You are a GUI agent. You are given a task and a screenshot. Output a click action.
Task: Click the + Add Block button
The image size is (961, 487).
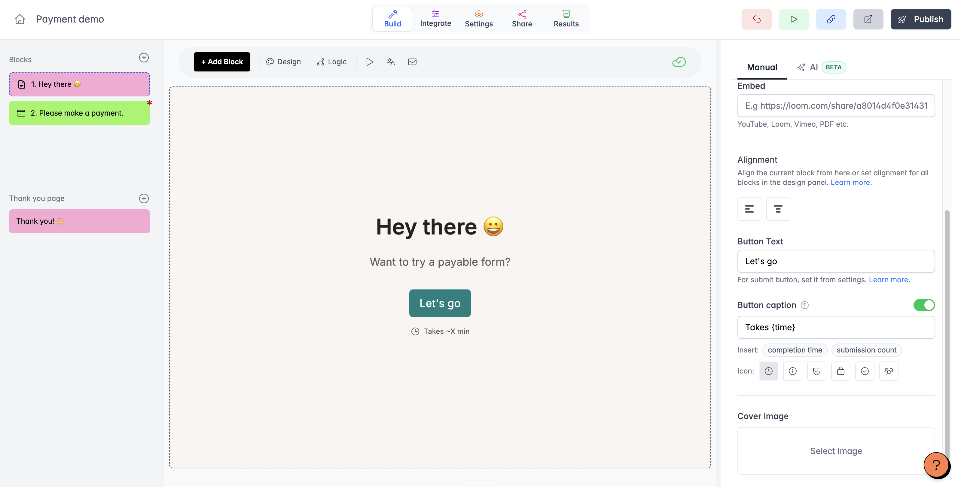point(222,62)
